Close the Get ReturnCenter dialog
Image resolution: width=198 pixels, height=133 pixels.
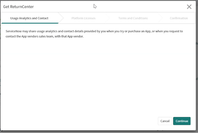(189, 7)
